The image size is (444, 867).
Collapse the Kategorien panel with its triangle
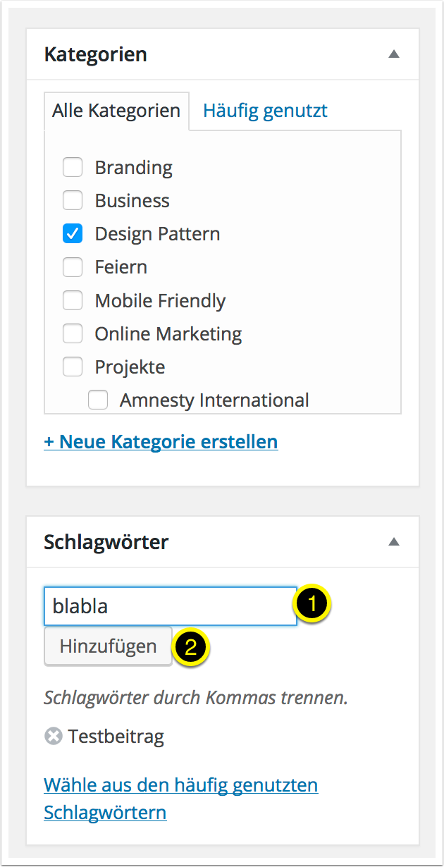[395, 54]
